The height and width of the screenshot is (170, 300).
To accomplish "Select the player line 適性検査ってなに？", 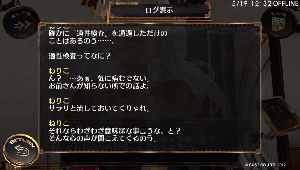I will (x=79, y=56).
